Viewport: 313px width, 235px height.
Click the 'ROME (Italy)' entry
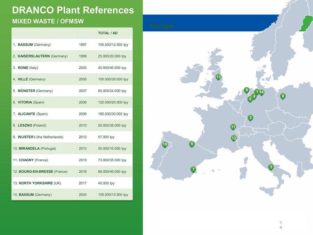pos(28,68)
